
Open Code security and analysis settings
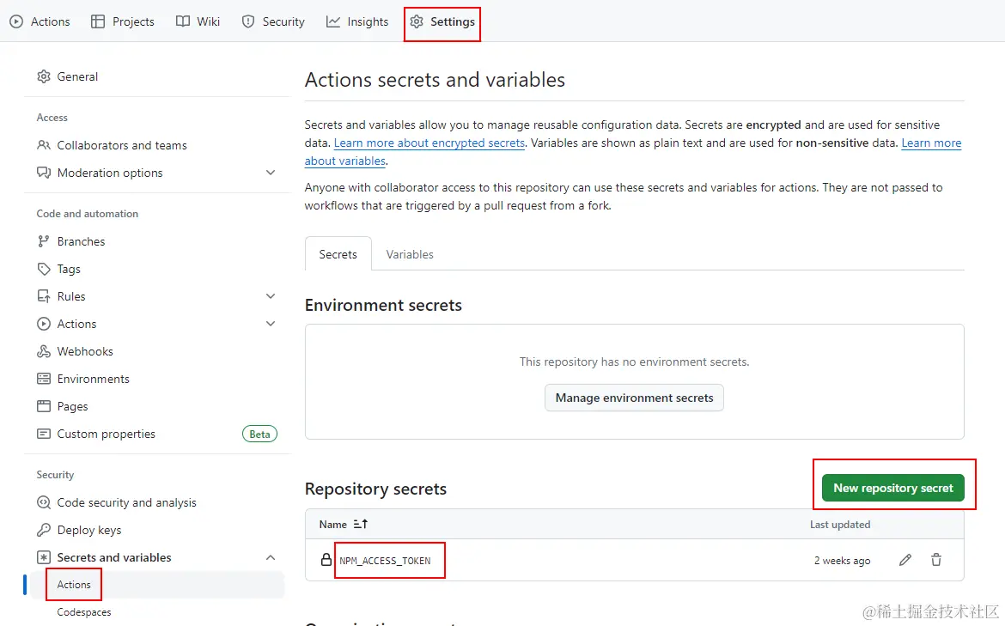[125, 502]
